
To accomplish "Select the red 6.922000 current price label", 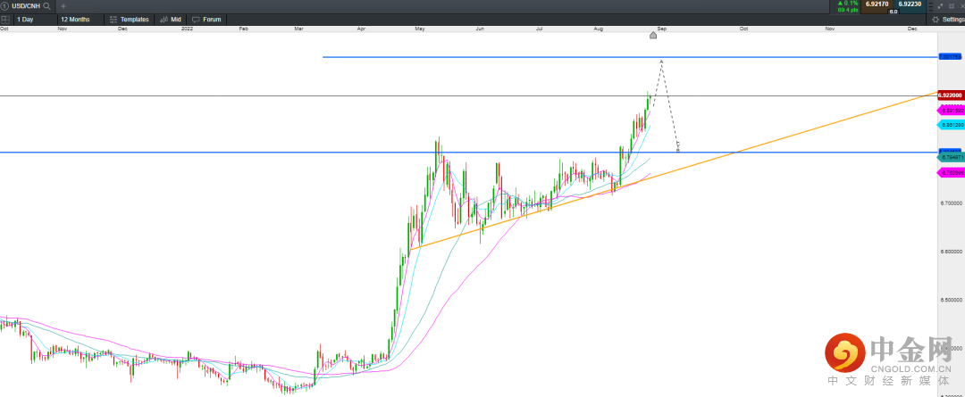I will [x=950, y=94].
